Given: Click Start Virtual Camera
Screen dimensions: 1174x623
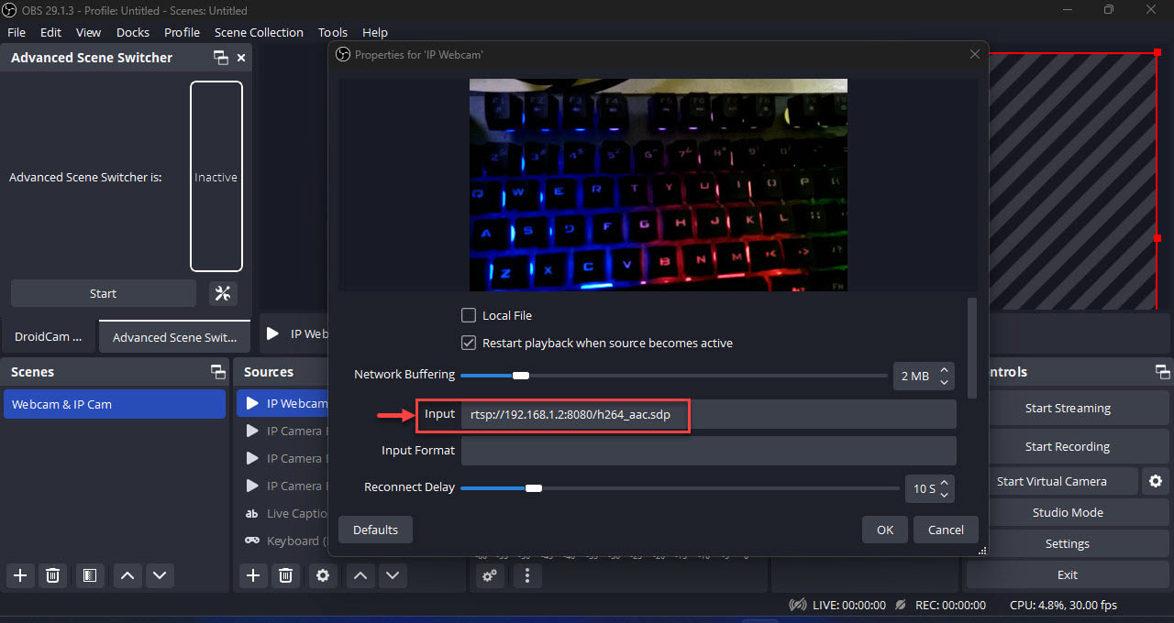Looking at the screenshot, I should tap(1052, 481).
